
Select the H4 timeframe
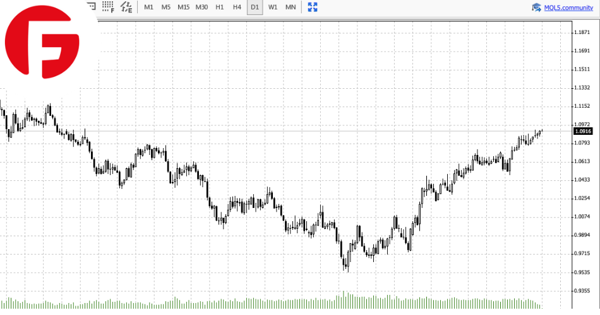(237, 7)
